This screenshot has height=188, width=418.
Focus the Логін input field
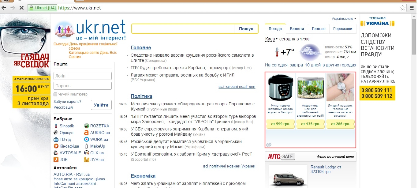(x=83, y=76)
